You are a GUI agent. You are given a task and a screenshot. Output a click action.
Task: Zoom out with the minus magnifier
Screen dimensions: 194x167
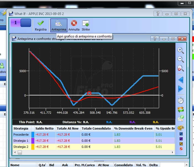tap(181, 59)
